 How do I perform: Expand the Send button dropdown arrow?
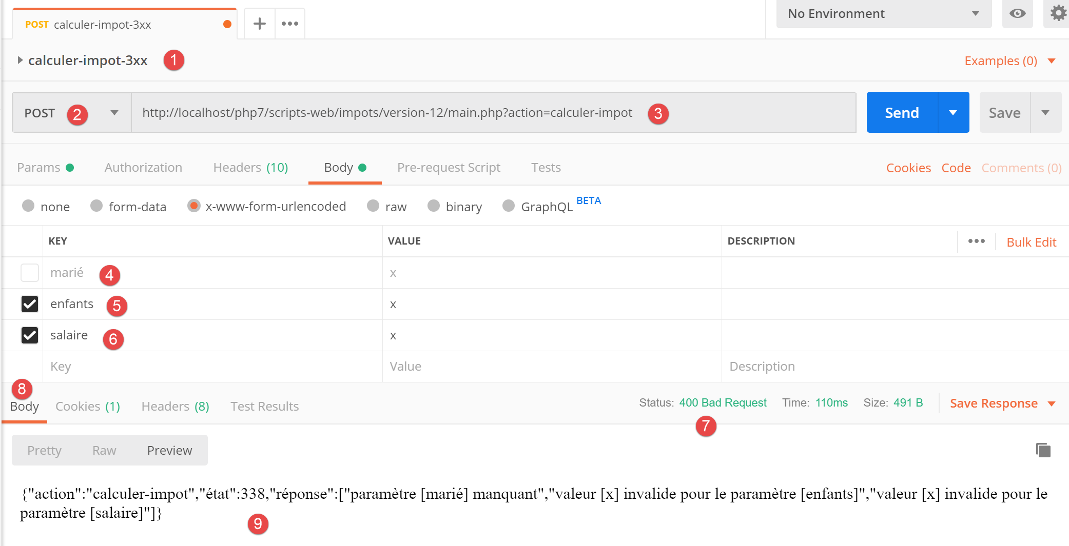click(x=953, y=113)
